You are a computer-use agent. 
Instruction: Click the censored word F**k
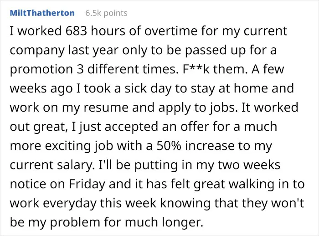pyautogui.click(x=196, y=69)
